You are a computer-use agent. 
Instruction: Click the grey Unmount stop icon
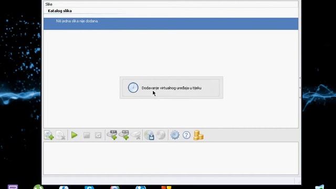point(87,135)
